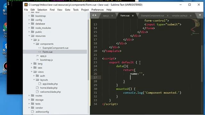Expand the database folder arrow

[x=29, y=24]
